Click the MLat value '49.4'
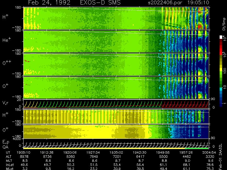 pos(164,169)
